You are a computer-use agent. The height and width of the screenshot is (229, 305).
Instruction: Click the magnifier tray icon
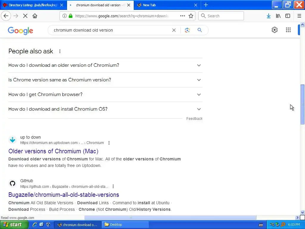[283, 225]
